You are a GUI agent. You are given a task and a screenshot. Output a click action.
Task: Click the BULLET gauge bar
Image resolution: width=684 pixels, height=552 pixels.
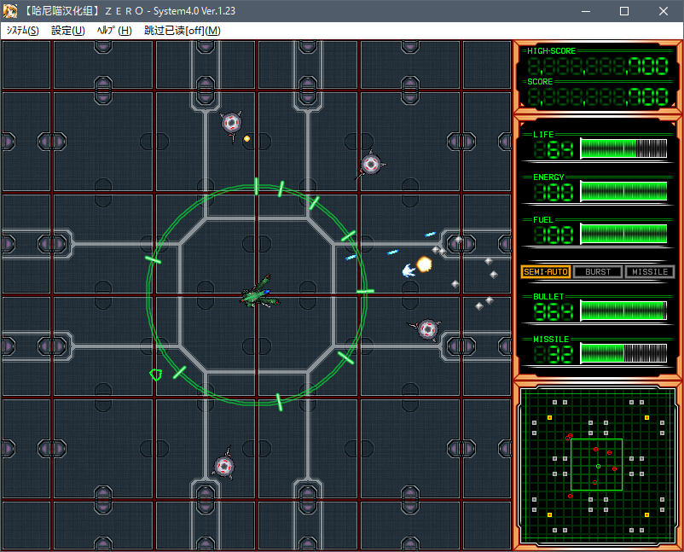pyautogui.click(x=623, y=311)
